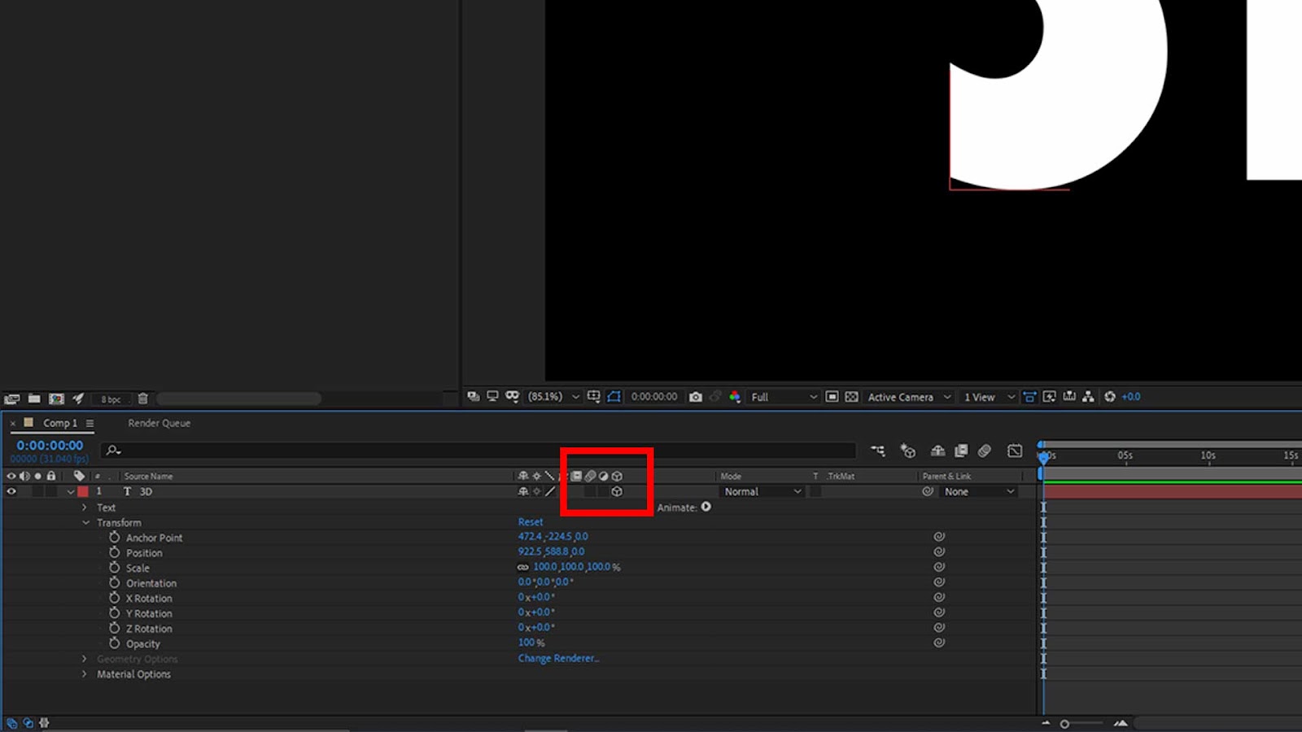Collapse the 3D text layer properties
Viewport: 1302px width, 732px height.
coord(71,491)
